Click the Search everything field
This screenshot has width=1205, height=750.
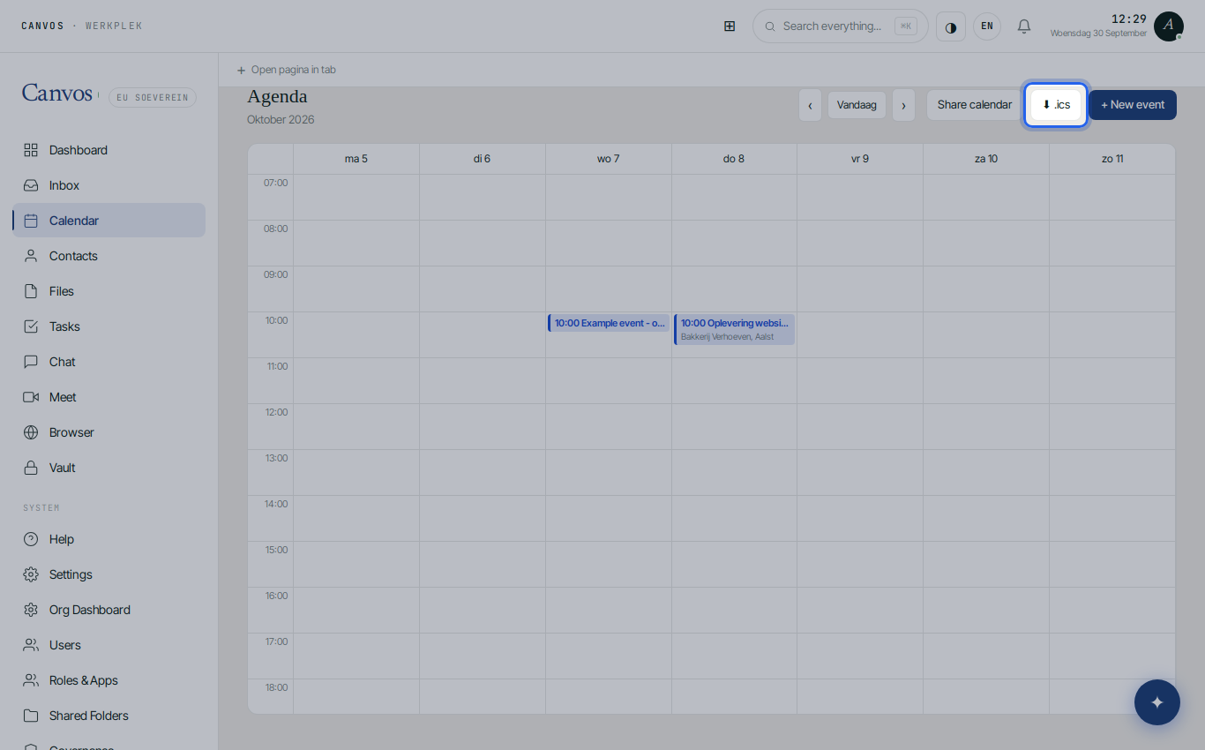(x=841, y=26)
